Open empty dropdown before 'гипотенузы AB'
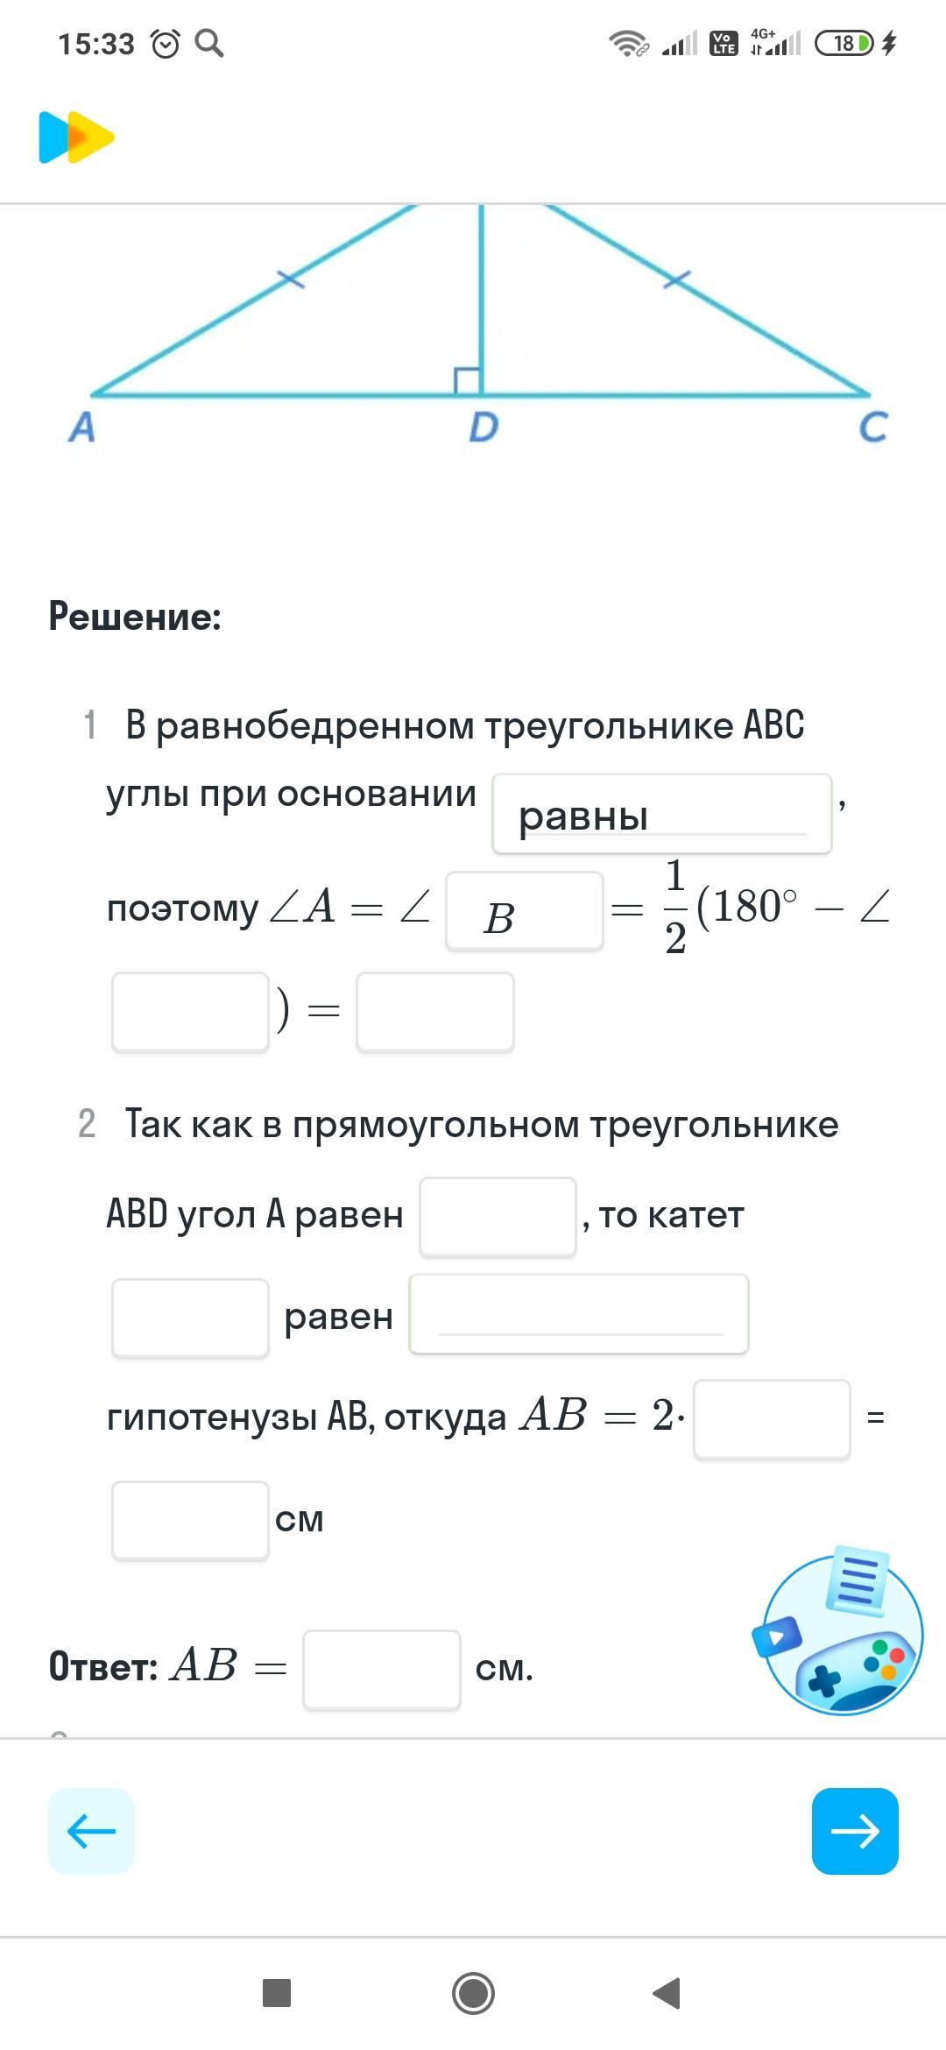 578,1314
